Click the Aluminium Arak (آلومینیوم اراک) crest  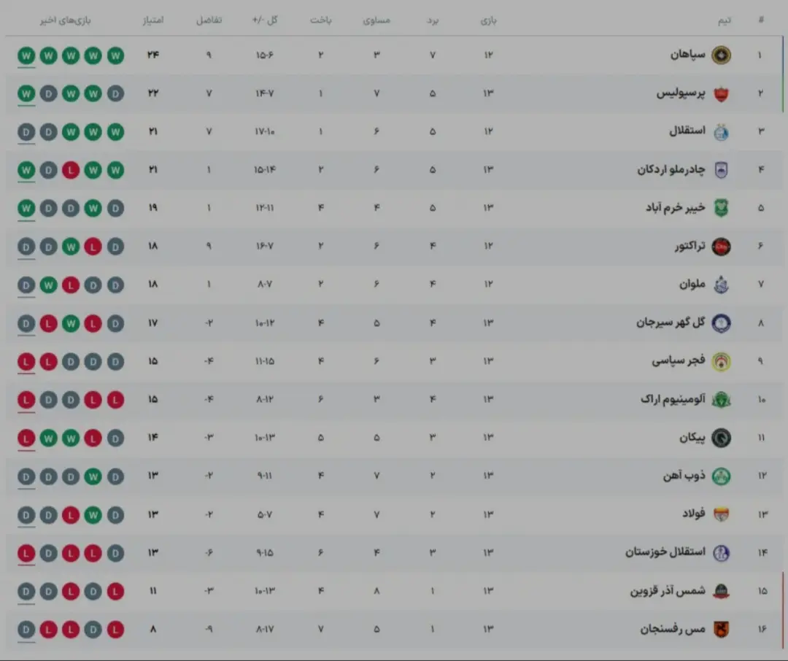click(x=721, y=400)
